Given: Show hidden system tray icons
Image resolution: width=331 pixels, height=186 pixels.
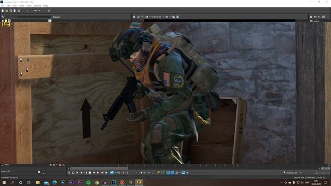Looking at the screenshot, I should [281, 182].
